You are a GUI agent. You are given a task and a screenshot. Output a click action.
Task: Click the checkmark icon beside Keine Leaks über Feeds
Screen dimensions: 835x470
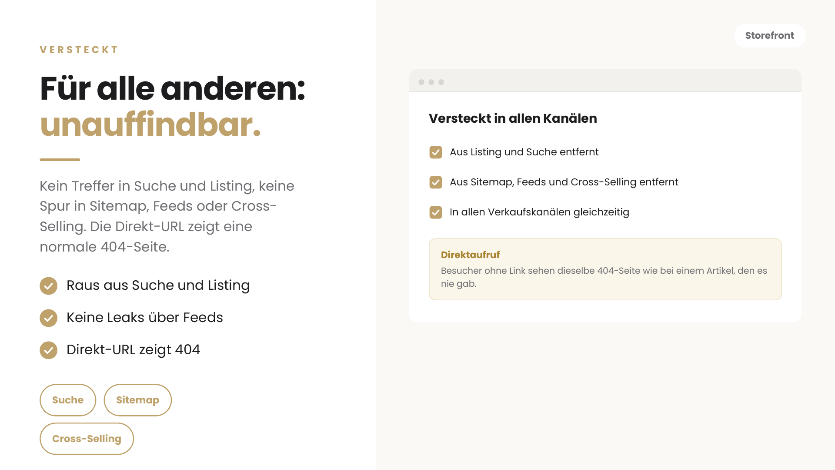pos(48,318)
